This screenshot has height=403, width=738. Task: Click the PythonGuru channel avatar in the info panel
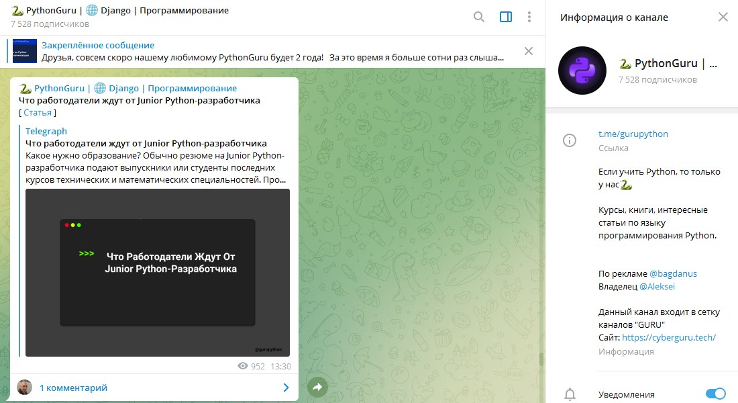(x=582, y=71)
